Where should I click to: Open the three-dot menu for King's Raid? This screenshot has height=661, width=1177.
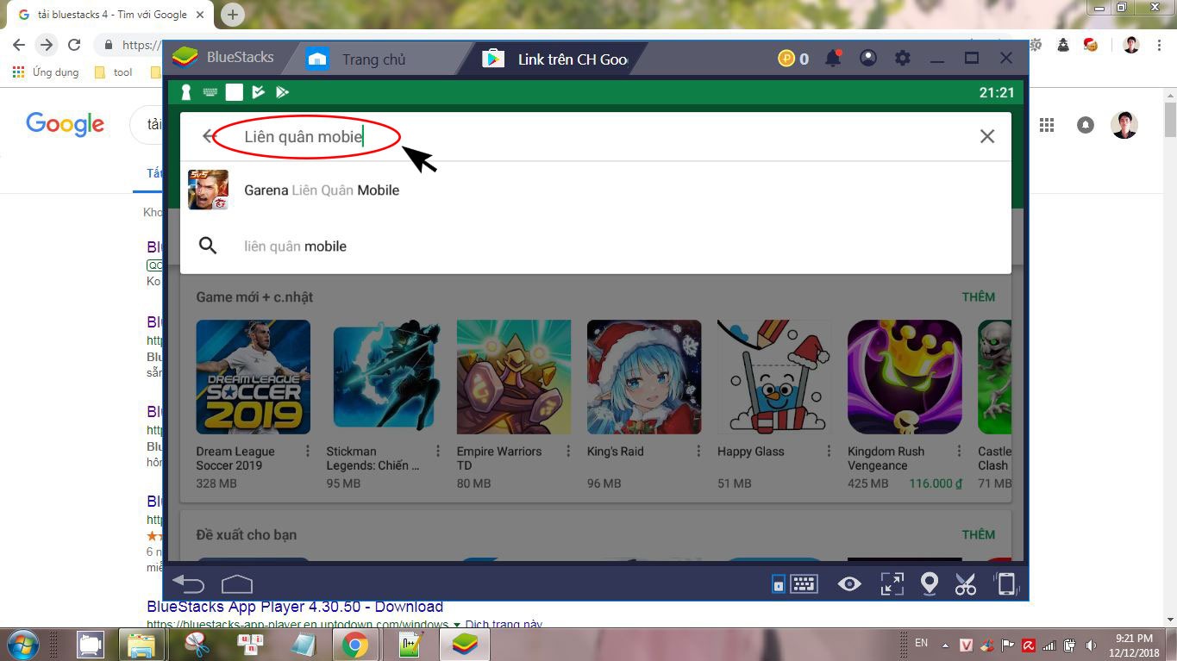pos(698,452)
